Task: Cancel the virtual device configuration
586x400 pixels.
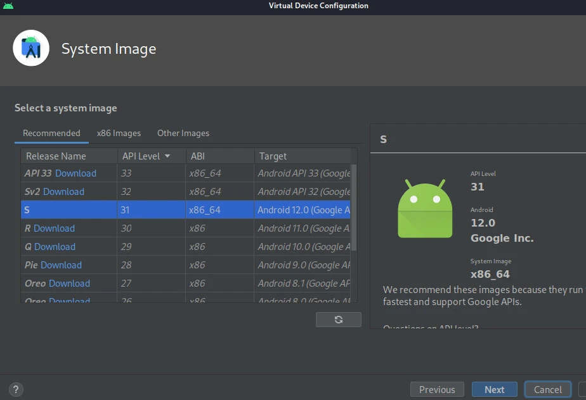Action: 547,389
